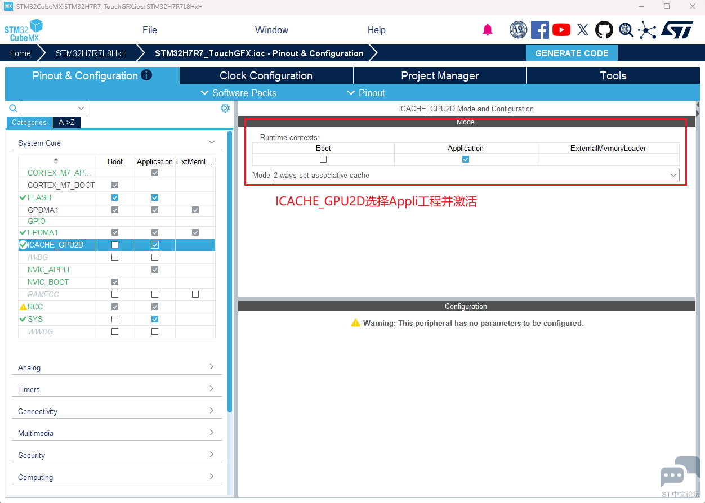
Task: Toggle IWDG Boot checkbox
Action: pos(115,257)
